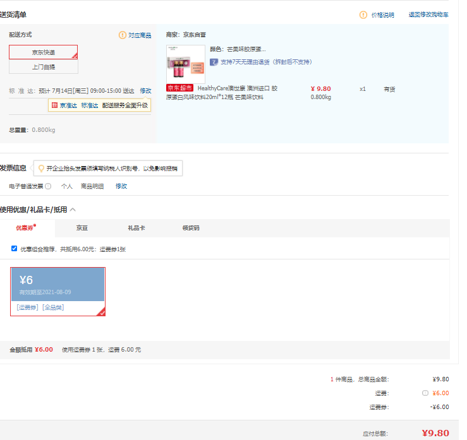This screenshot has height=440, width=467.
Task: Click the 有货 stock status text
Action: [389, 89]
